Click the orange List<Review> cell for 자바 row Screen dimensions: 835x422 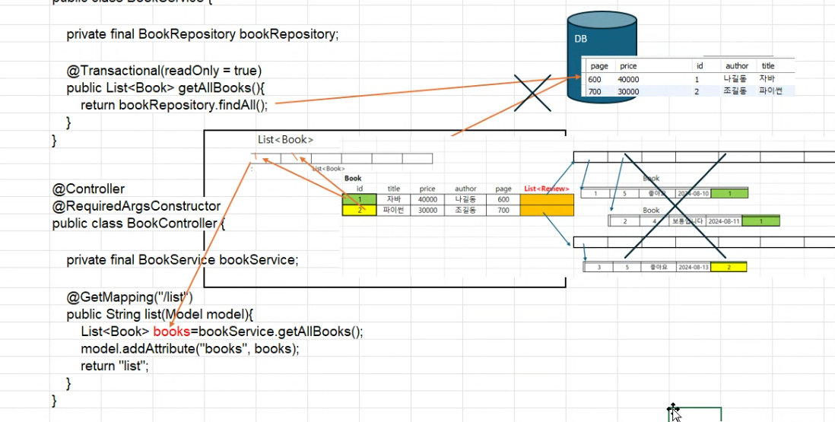(x=547, y=199)
